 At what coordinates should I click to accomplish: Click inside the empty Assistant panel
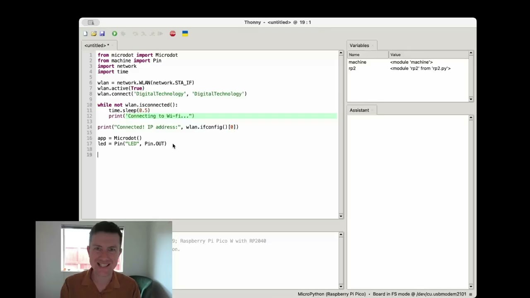pos(408,202)
